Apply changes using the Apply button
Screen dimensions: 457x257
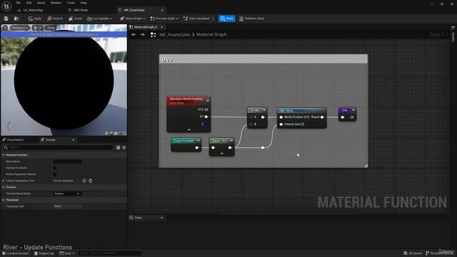click(x=35, y=19)
